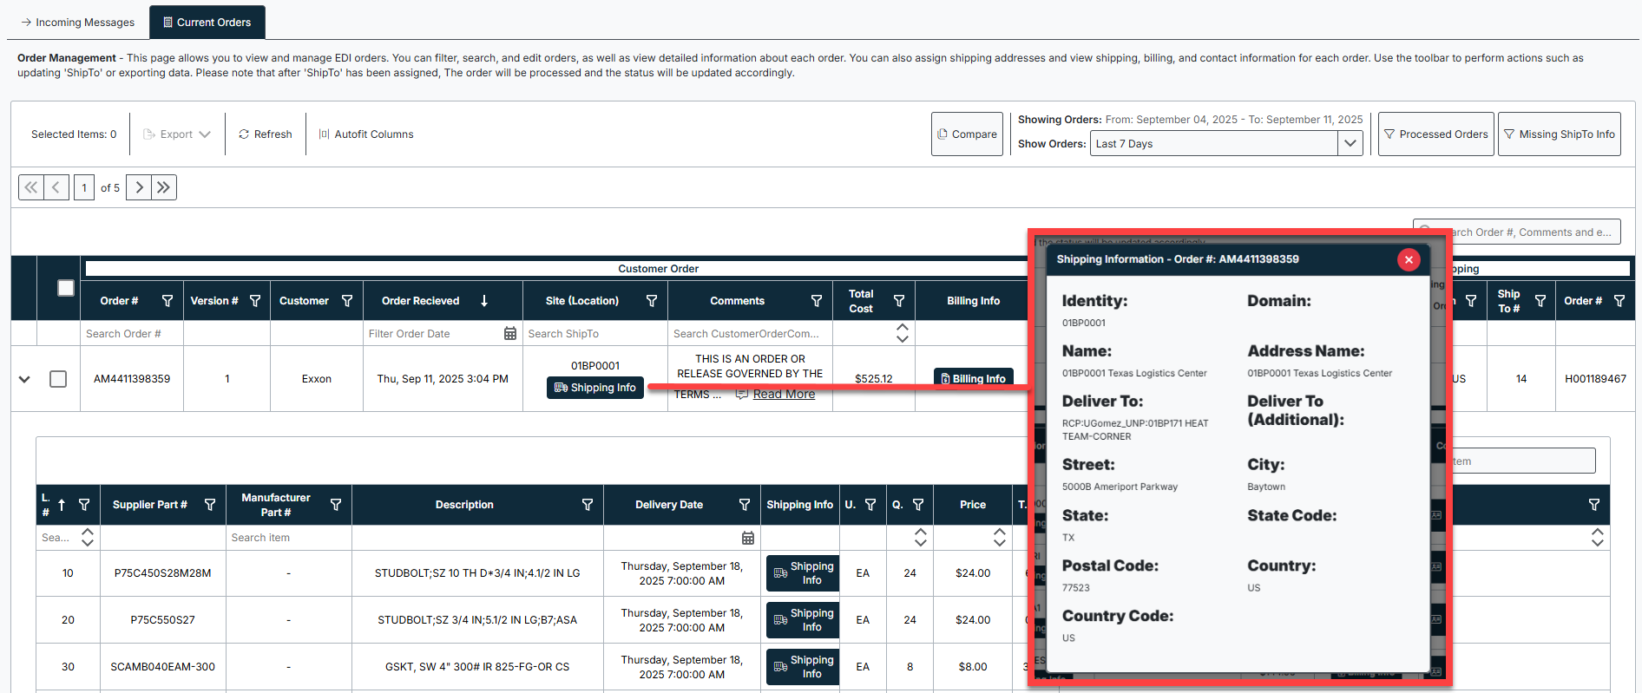The width and height of the screenshot is (1642, 693).
Task: Click the Read More comments link
Action: click(x=784, y=395)
